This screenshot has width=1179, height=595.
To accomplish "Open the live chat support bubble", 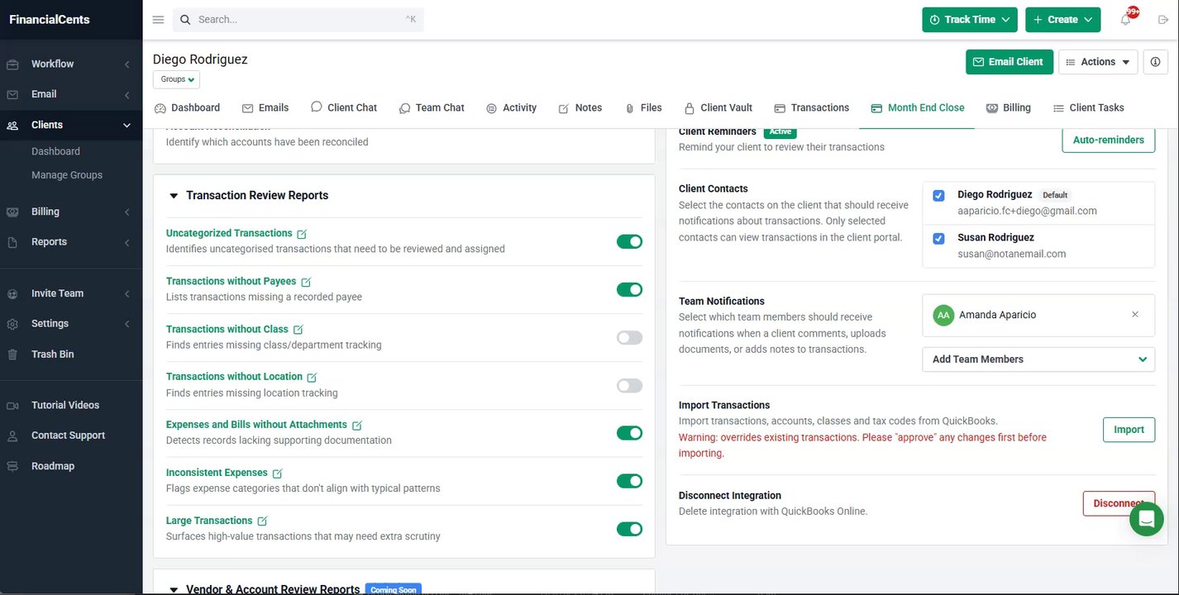I will 1146,519.
